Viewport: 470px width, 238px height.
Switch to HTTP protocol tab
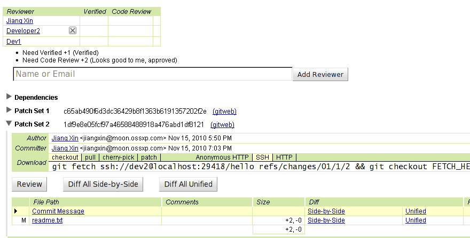[284, 157]
